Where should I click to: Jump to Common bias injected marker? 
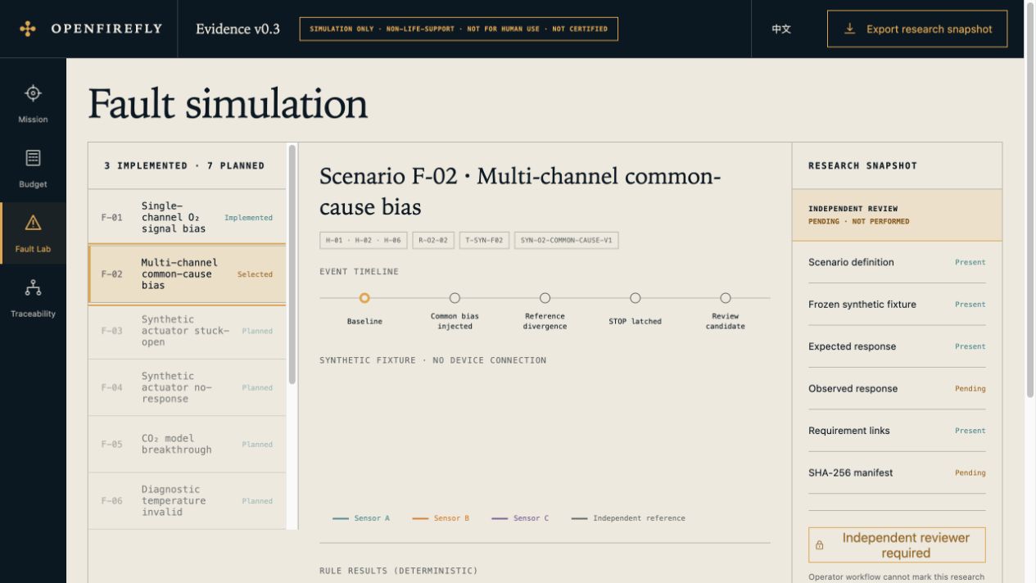click(x=455, y=298)
